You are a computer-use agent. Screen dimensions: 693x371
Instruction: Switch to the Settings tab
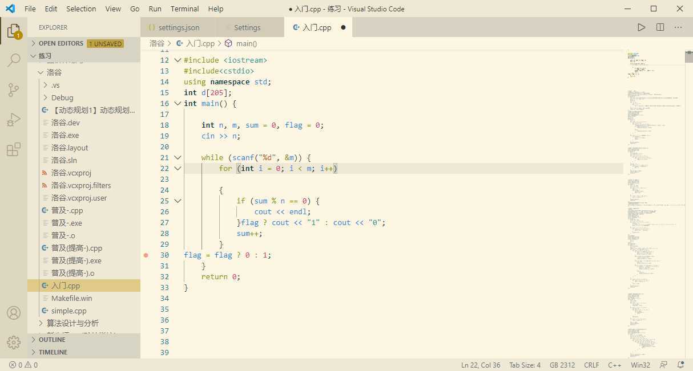(251, 27)
